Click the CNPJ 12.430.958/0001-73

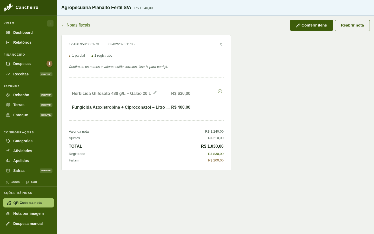click(84, 44)
